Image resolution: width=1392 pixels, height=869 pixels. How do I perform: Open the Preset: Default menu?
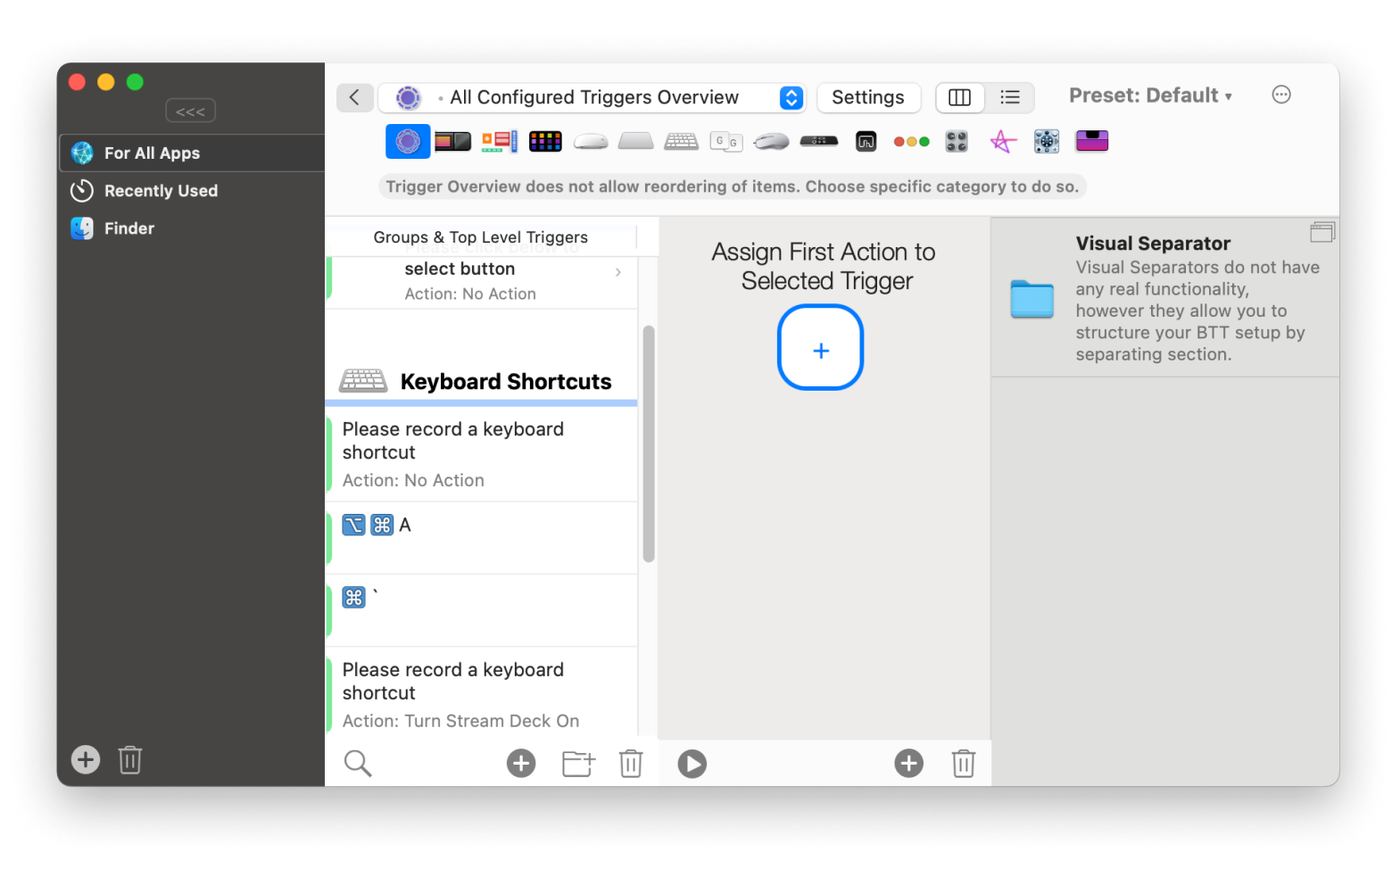tap(1150, 95)
